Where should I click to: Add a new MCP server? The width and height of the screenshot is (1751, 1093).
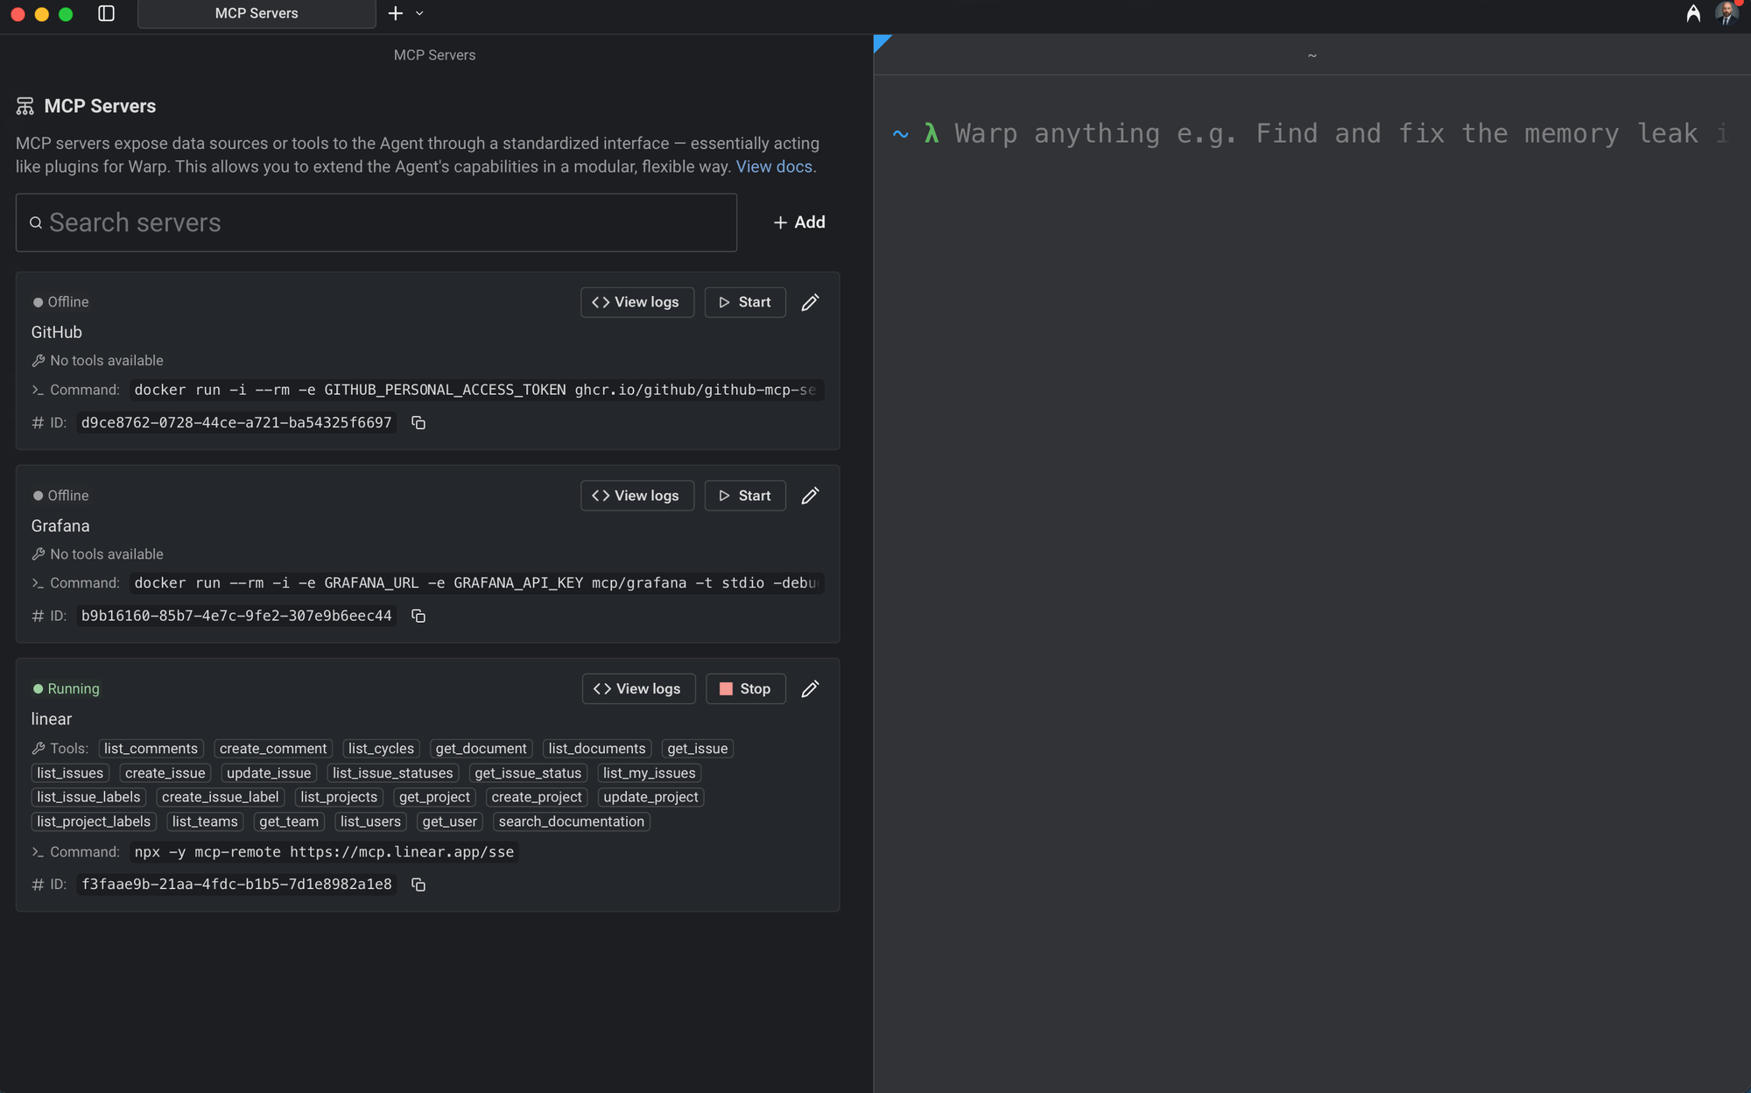(x=798, y=222)
